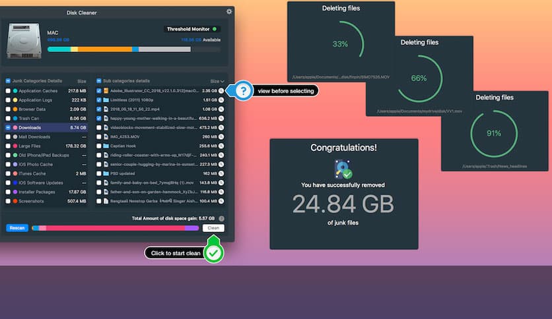The height and width of the screenshot is (319, 552).
Task: Check the Screenshots category checkbox
Action: (8, 201)
